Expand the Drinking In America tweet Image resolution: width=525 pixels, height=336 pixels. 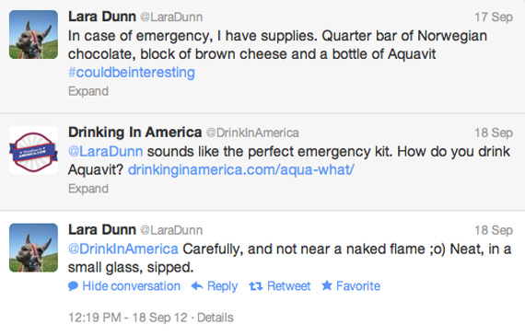tap(88, 189)
